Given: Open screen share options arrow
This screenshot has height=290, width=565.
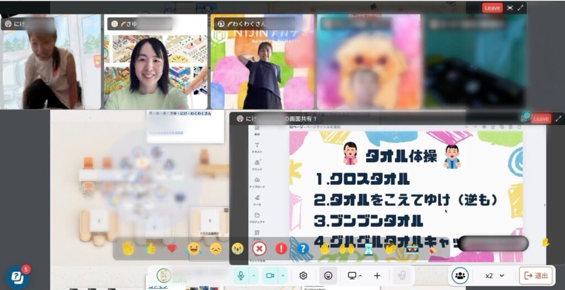Looking at the screenshot, I should click(360, 276).
